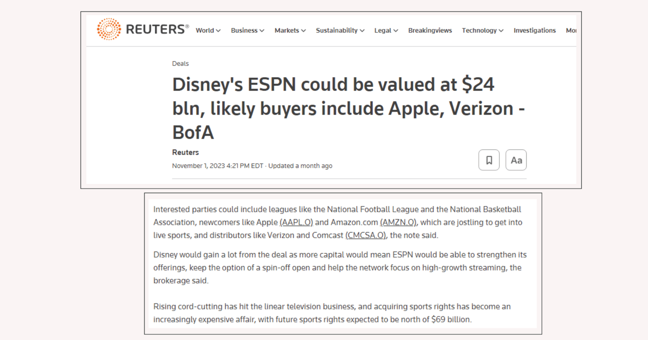648x340 pixels.
Task: Expand the Sustainability menu
Action: [x=340, y=30]
